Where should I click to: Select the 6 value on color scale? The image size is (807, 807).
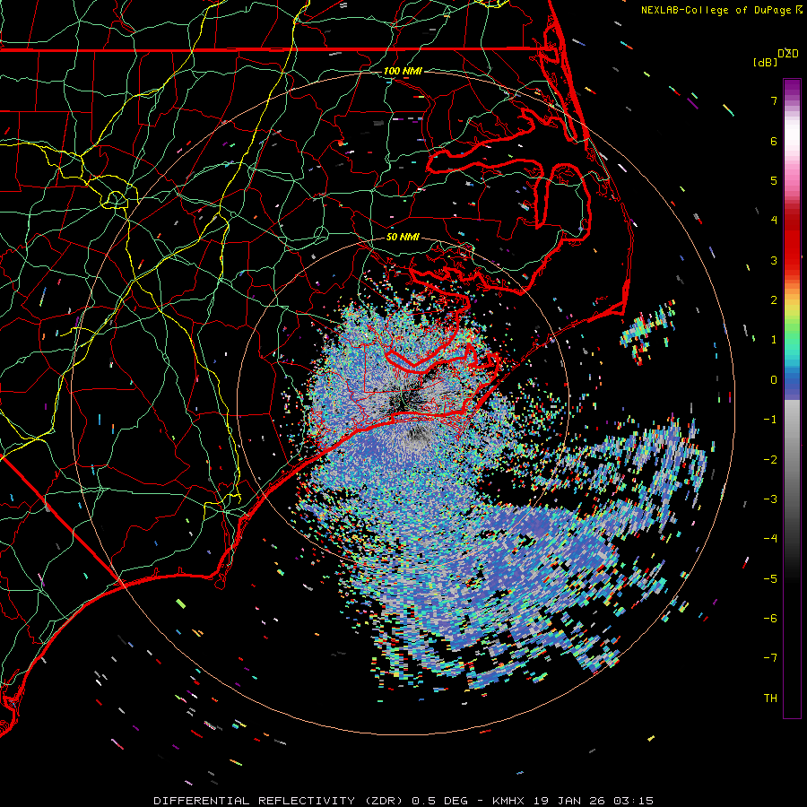[x=774, y=141]
